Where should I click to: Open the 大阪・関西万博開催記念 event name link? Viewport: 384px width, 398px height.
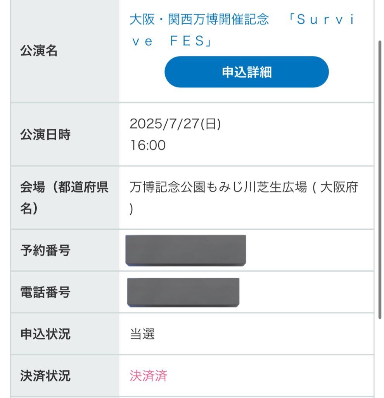[199, 19]
